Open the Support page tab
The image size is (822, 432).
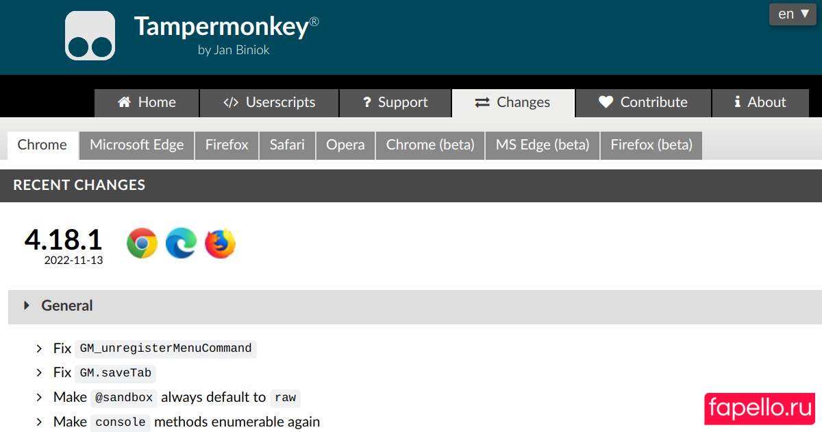[395, 103]
